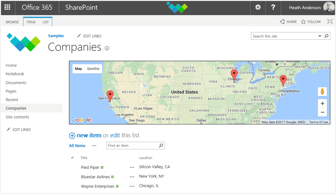Open the Items ribbon tab
Screen dimensions: 336x194
(31, 22)
